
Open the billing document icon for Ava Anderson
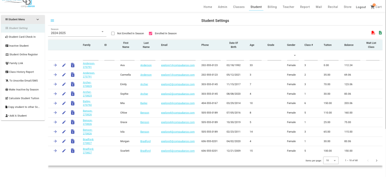pos(73,65)
